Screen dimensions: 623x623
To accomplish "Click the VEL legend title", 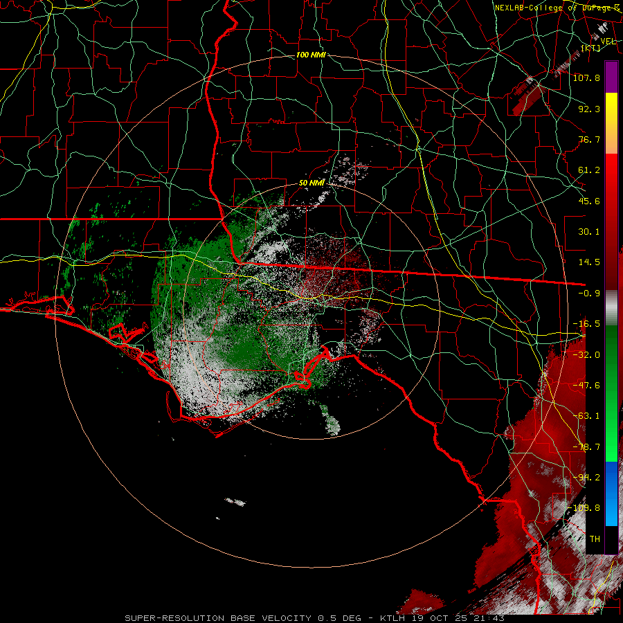I will pos(608,41).
